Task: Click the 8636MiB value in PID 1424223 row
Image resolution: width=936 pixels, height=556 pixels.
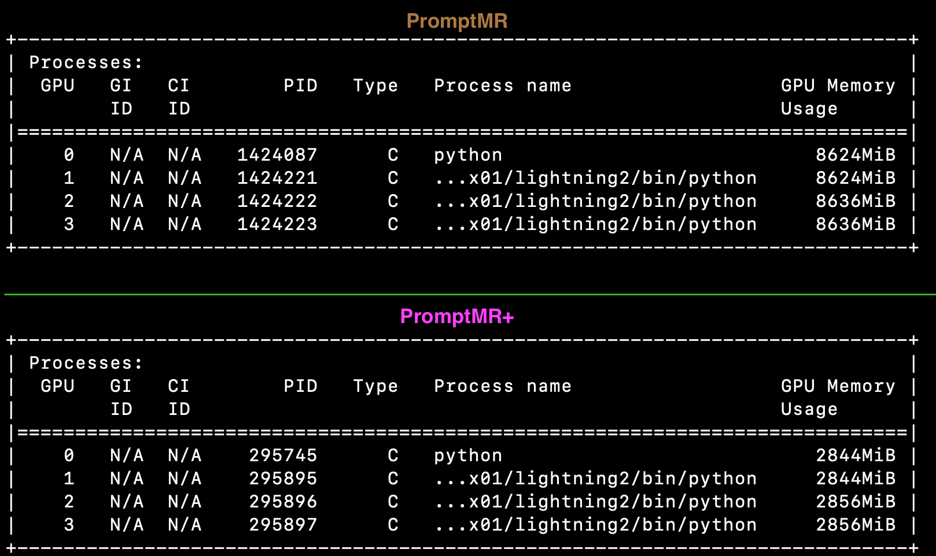Action: (x=856, y=224)
